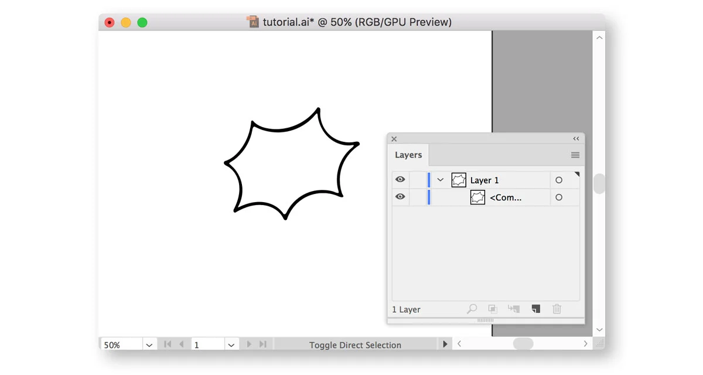Hide Layer 1 using its eye toggle
Screen dimensions: 703x375
click(x=400, y=180)
